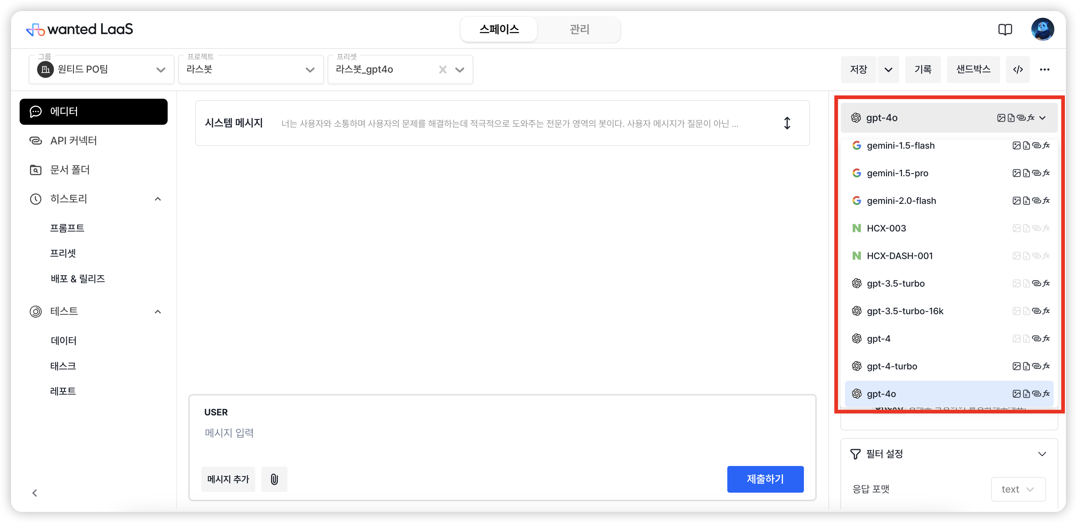Select the gemini-1.5-flash model
1077x523 pixels.
(x=949, y=146)
